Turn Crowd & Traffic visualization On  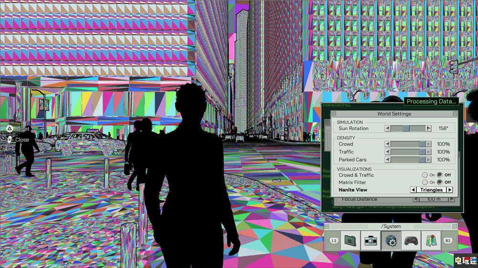coord(425,175)
